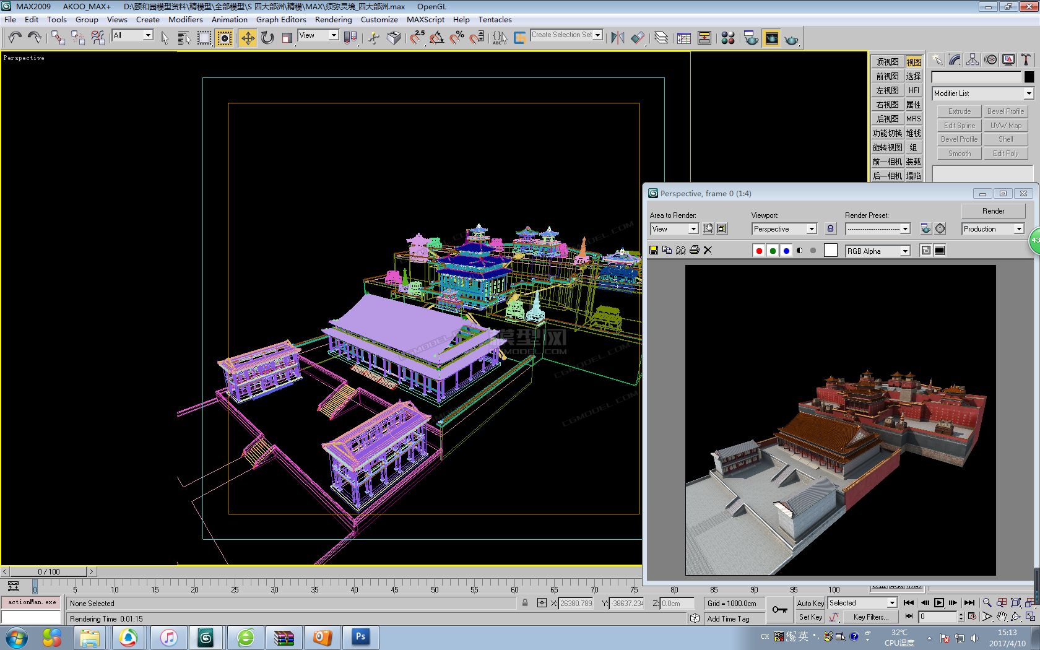Toggle the blue channel display
This screenshot has width=1040, height=650.
click(x=786, y=251)
